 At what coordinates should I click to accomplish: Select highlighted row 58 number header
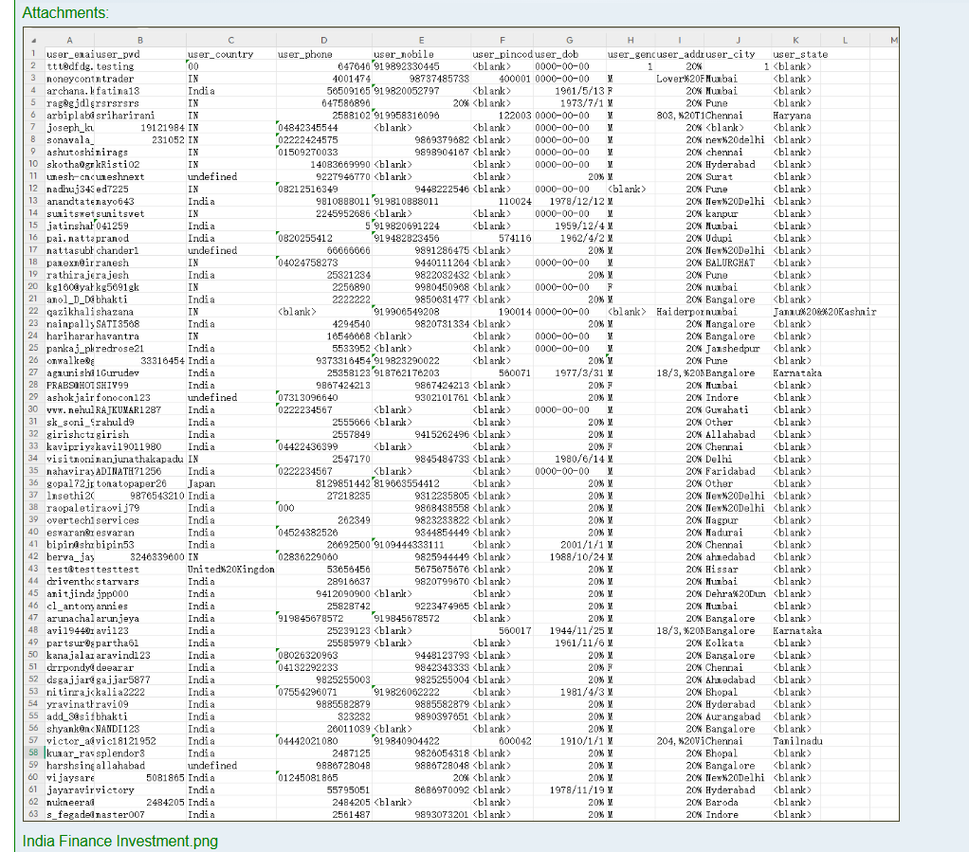[x=33, y=752]
